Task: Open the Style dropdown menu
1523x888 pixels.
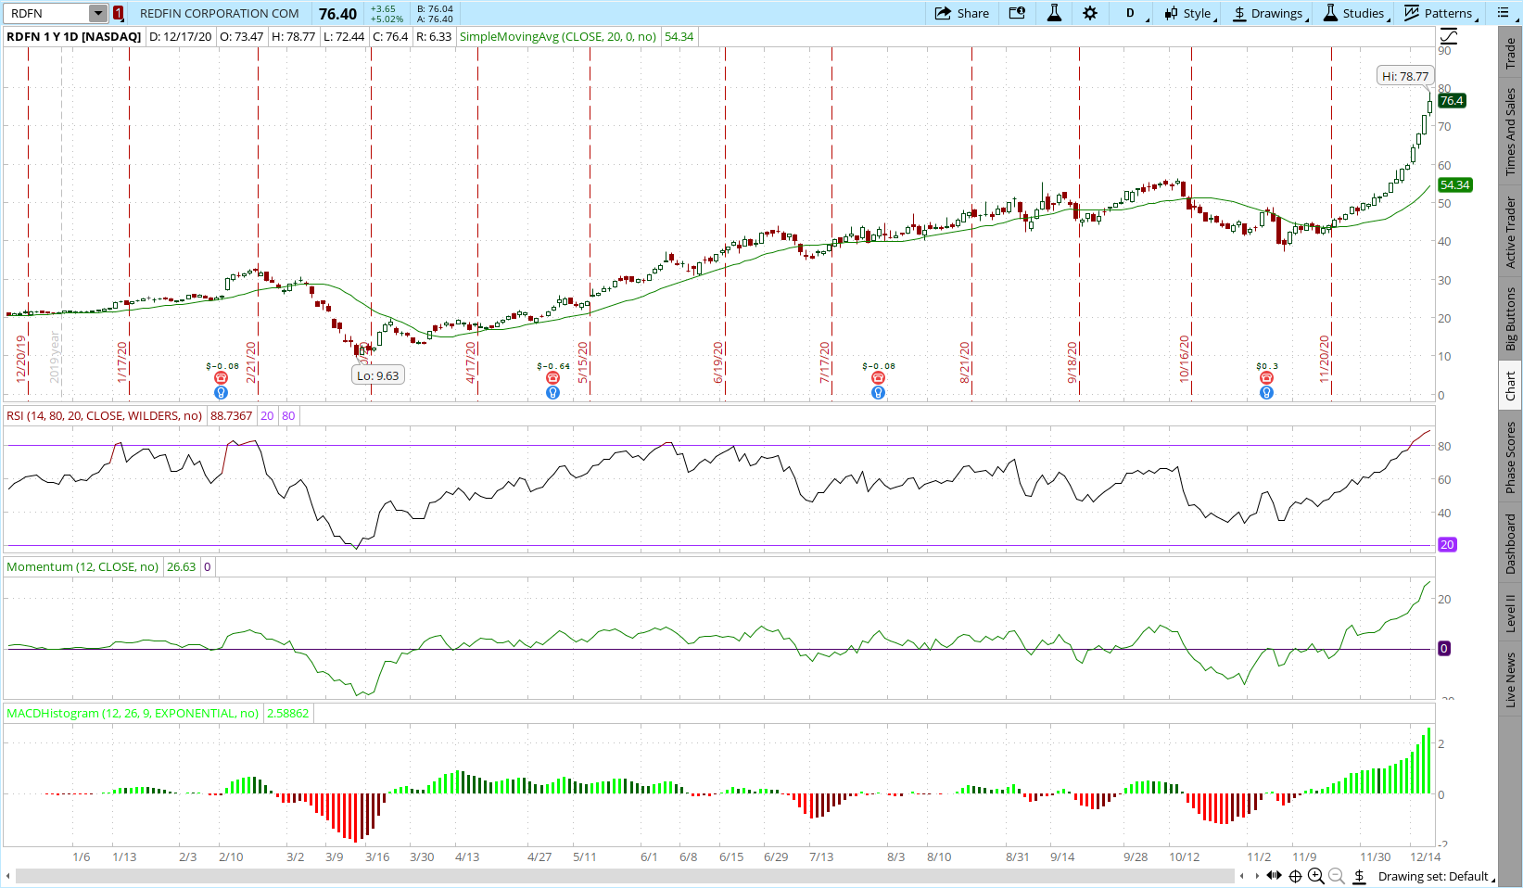Action: pyautogui.click(x=1188, y=13)
